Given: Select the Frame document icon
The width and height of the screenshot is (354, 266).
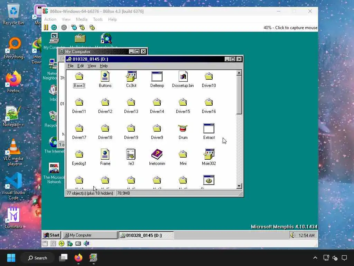Looking at the screenshot, I should pyautogui.click(x=105, y=158).
